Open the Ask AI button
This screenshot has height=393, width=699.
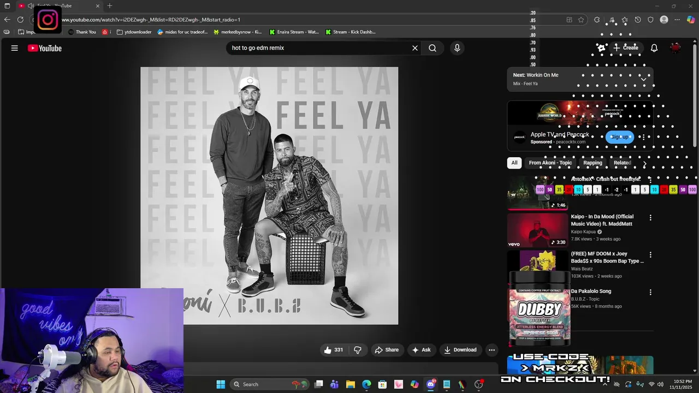coord(421,350)
